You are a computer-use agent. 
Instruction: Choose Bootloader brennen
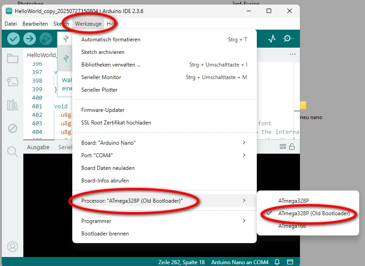pyautogui.click(x=164, y=233)
